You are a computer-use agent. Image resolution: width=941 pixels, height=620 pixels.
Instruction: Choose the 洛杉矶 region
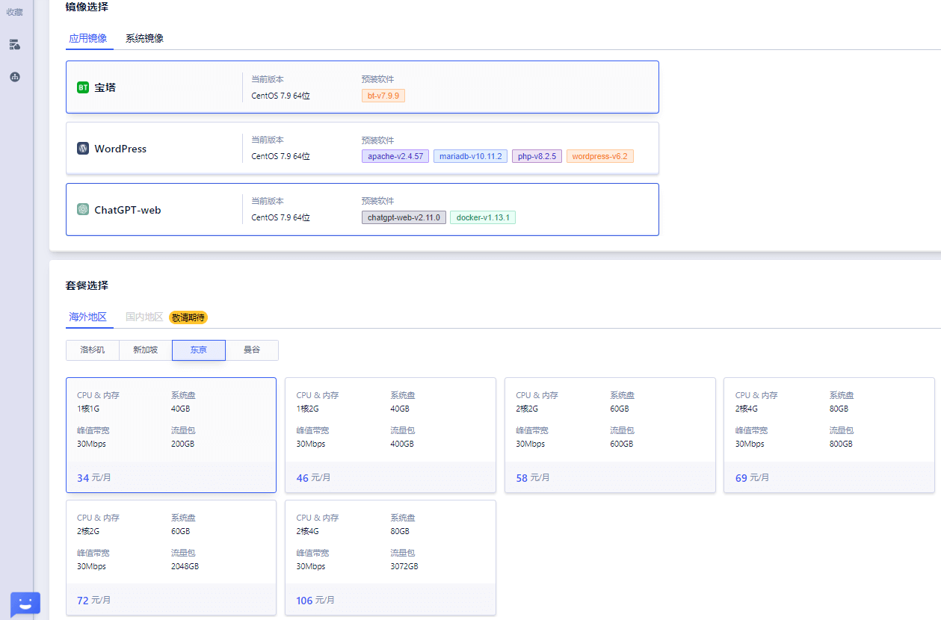[93, 350]
